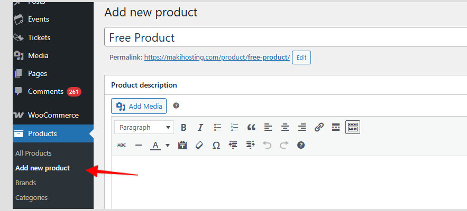Image resolution: width=467 pixels, height=211 pixels.
Task: Open the free-product permalink URL
Action: [217, 57]
